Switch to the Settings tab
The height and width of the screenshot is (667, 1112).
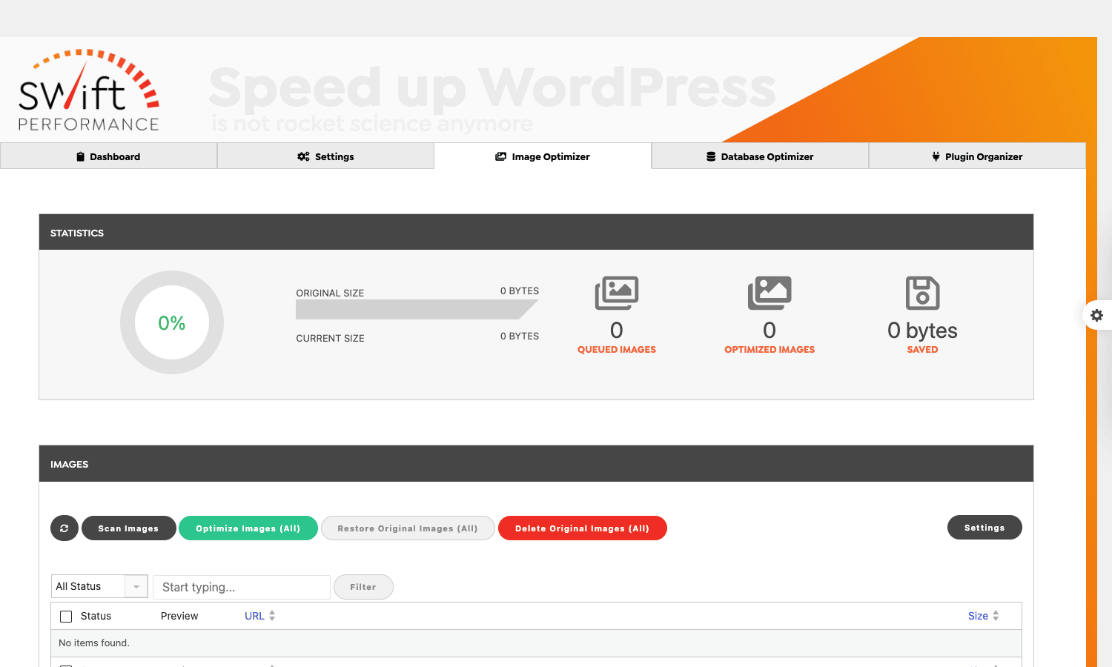(325, 156)
